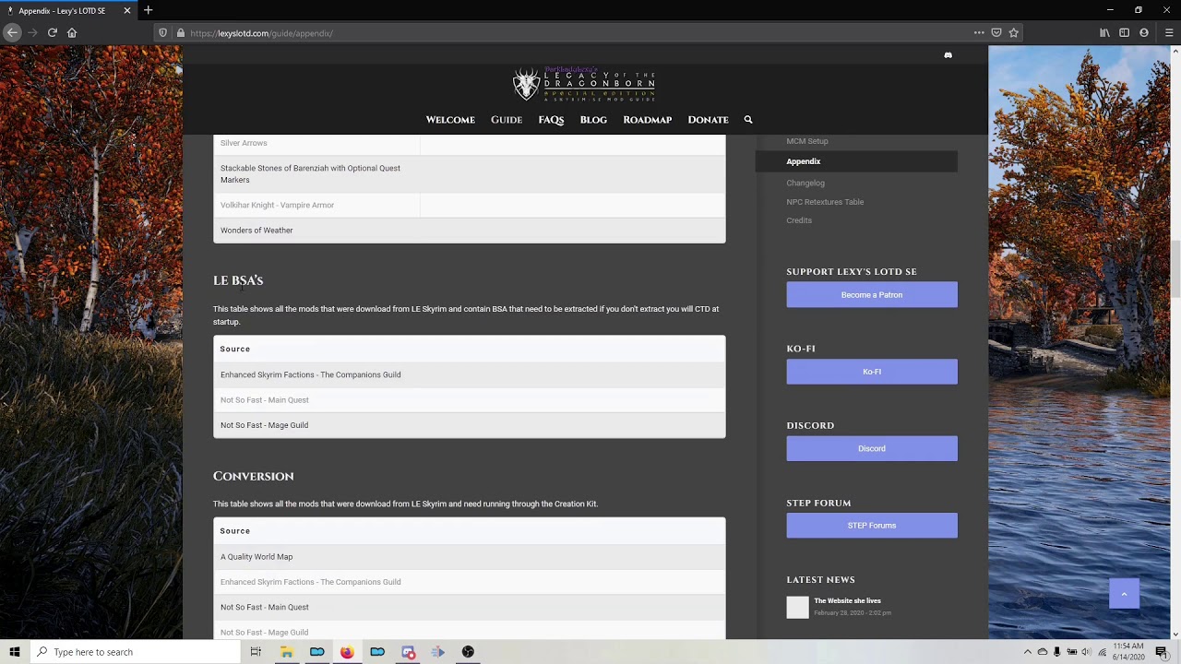Click the latest news post thumbnail
Screen dimensions: 1181x664
(798, 607)
